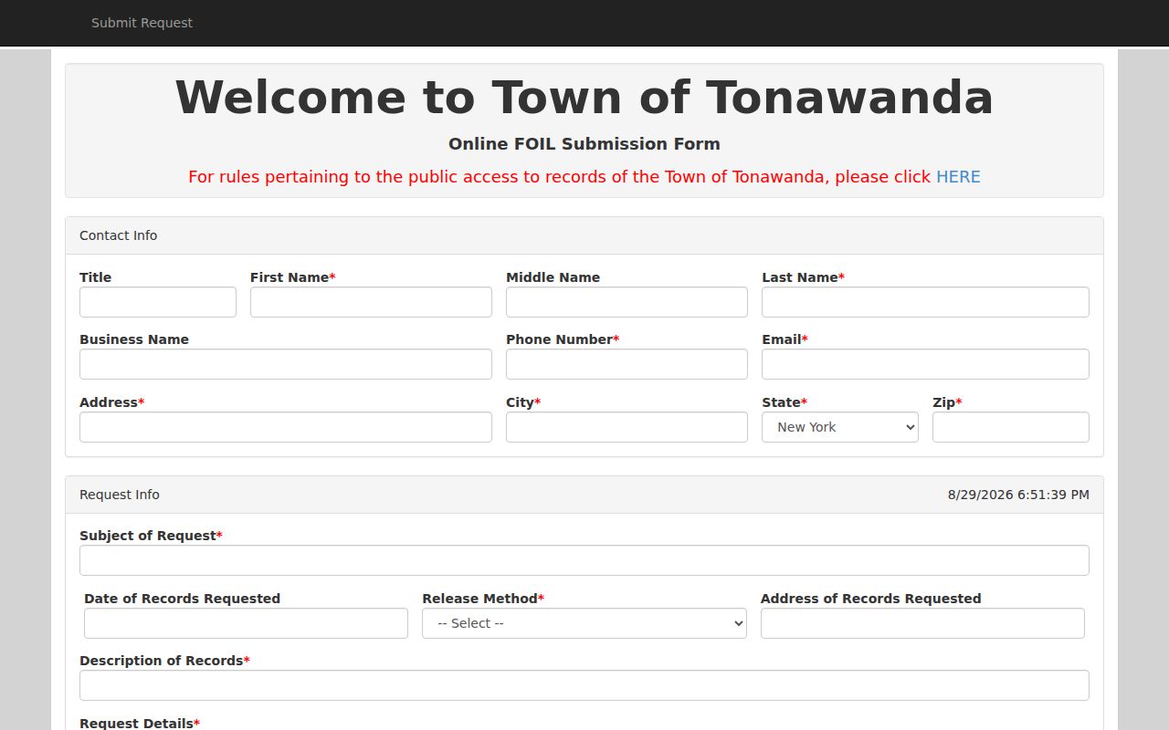Select the Date of Records Requested field
This screenshot has height=730, width=1169.
tap(246, 623)
